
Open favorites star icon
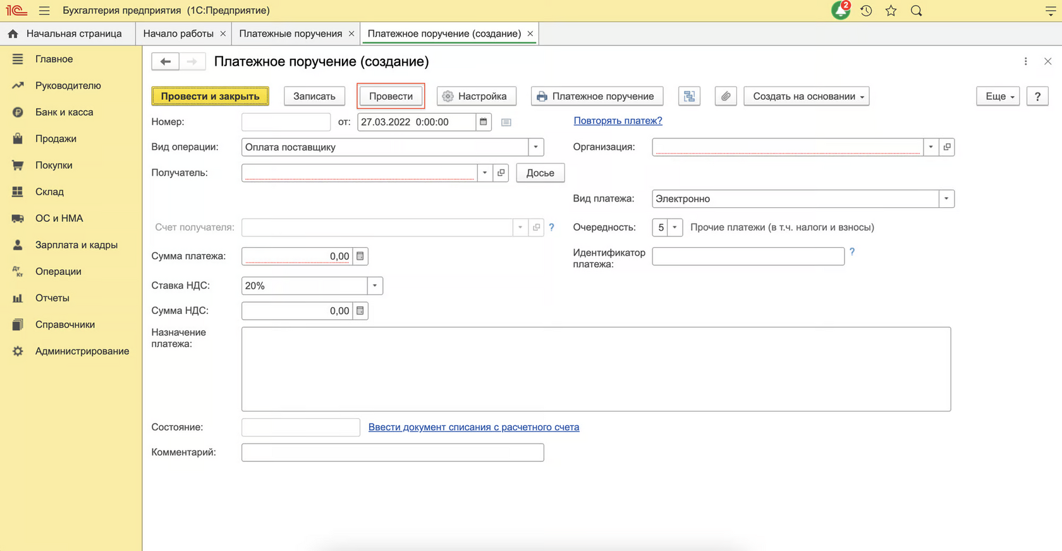(891, 11)
